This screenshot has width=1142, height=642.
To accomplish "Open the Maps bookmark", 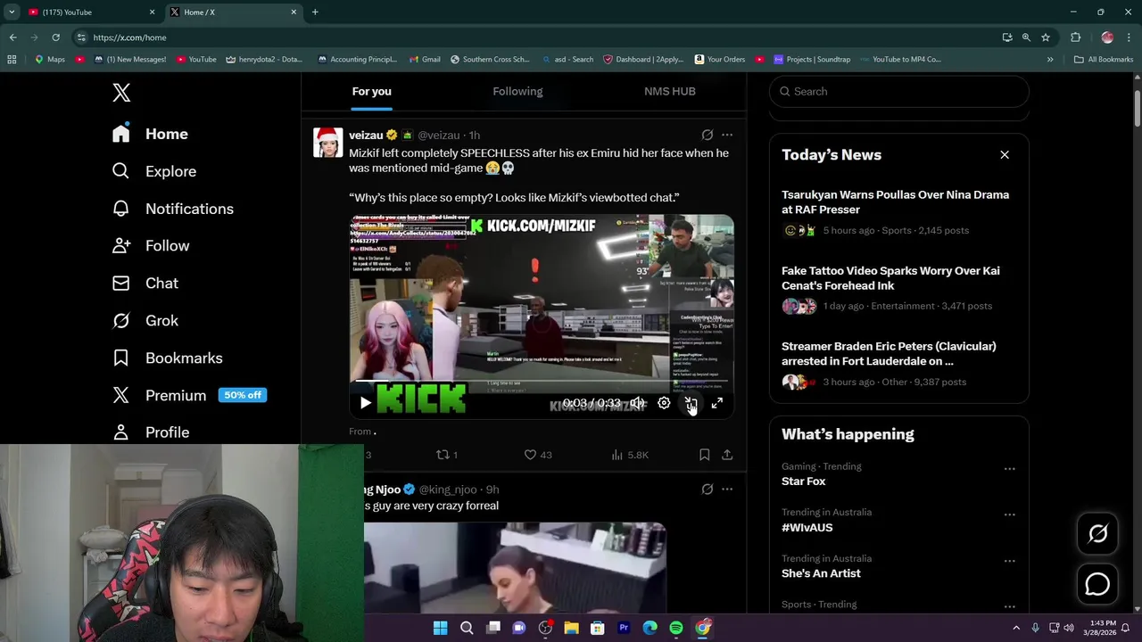I will click(x=49, y=60).
